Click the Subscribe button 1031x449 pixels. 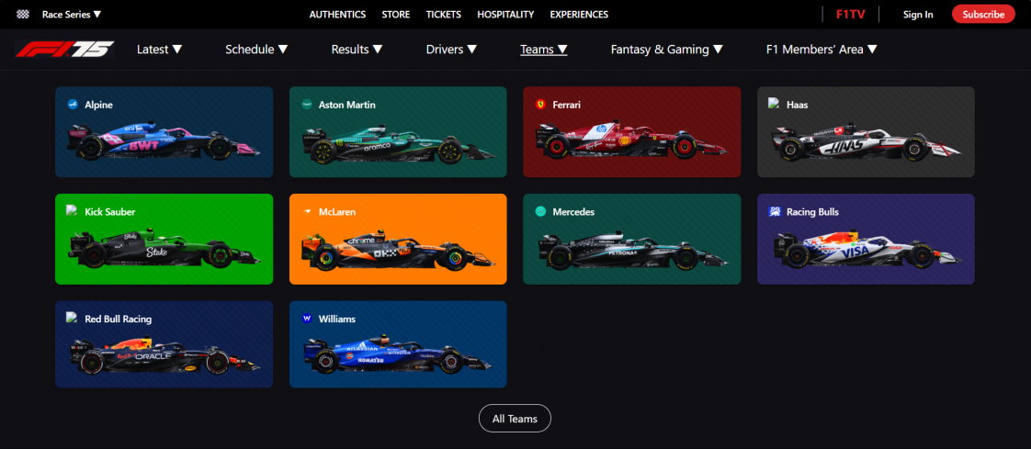pos(983,14)
